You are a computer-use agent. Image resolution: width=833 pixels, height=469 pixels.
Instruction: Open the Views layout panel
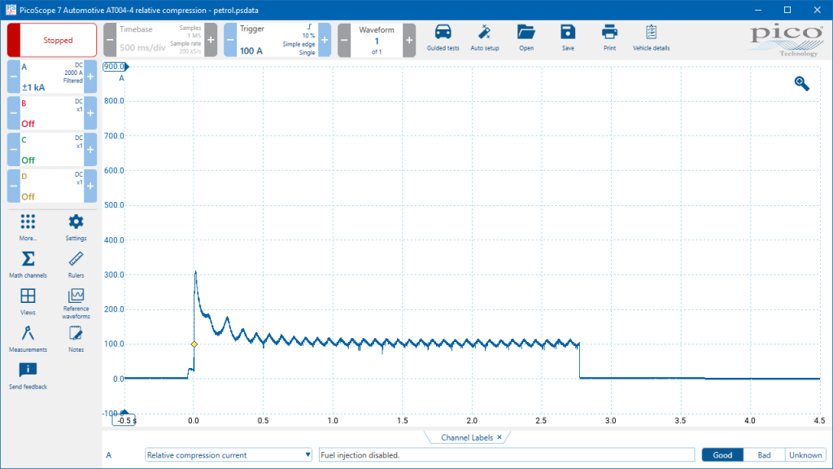point(28,300)
